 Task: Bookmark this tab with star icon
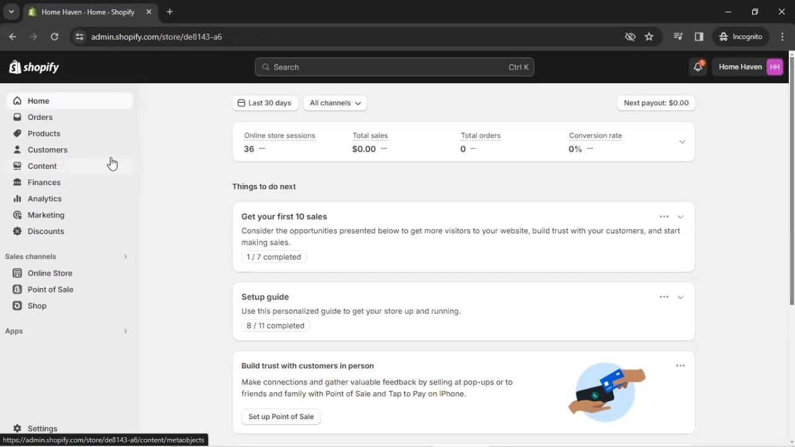[649, 37]
